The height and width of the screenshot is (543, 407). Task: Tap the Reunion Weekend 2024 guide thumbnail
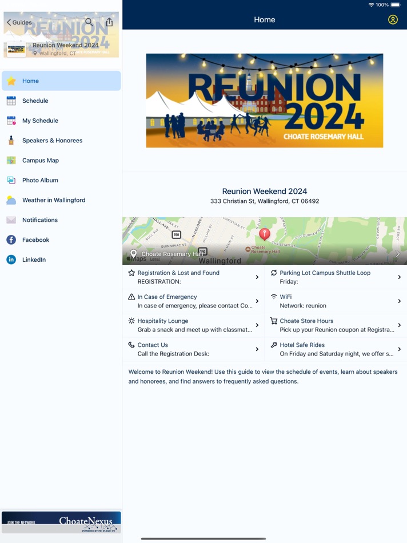(16, 49)
